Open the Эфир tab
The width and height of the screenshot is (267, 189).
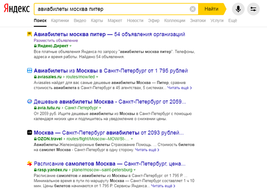(x=154, y=20)
